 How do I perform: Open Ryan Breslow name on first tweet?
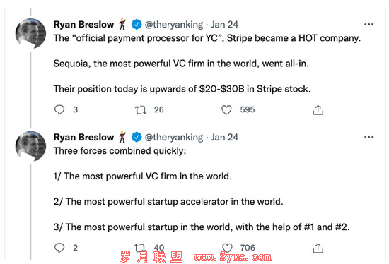83,24
